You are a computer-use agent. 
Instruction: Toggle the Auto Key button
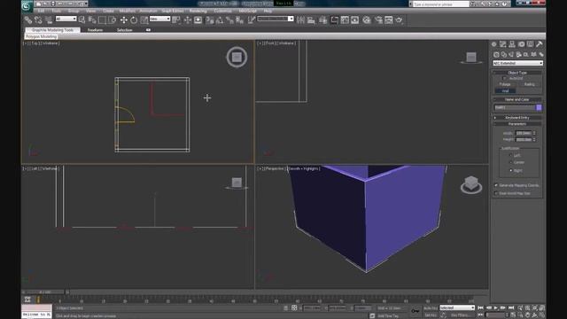click(x=431, y=308)
